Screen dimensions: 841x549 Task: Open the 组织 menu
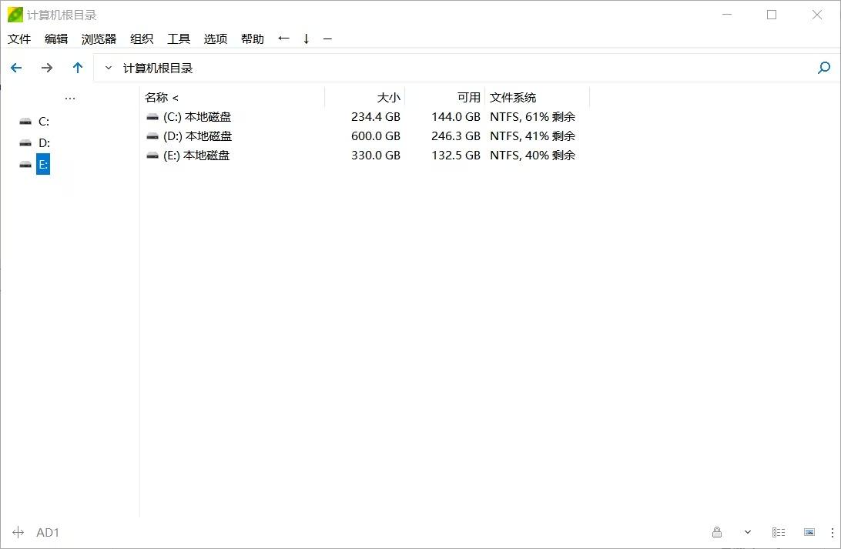pyautogui.click(x=142, y=38)
